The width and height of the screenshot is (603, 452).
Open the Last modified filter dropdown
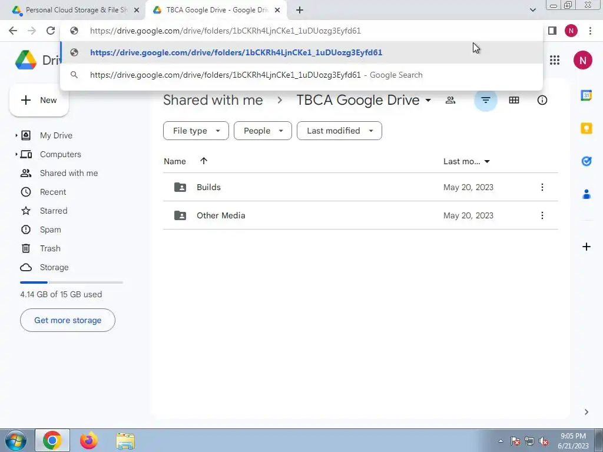tap(339, 131)
